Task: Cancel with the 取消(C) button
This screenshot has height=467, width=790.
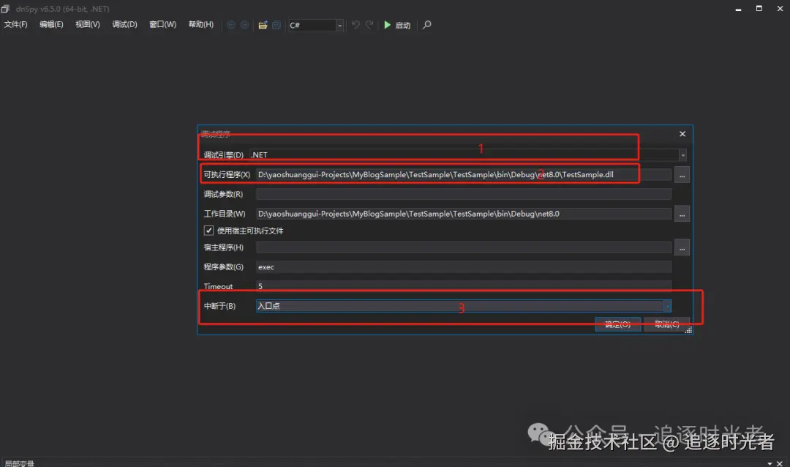Action: pyautogui.click(x=666, y=324)
